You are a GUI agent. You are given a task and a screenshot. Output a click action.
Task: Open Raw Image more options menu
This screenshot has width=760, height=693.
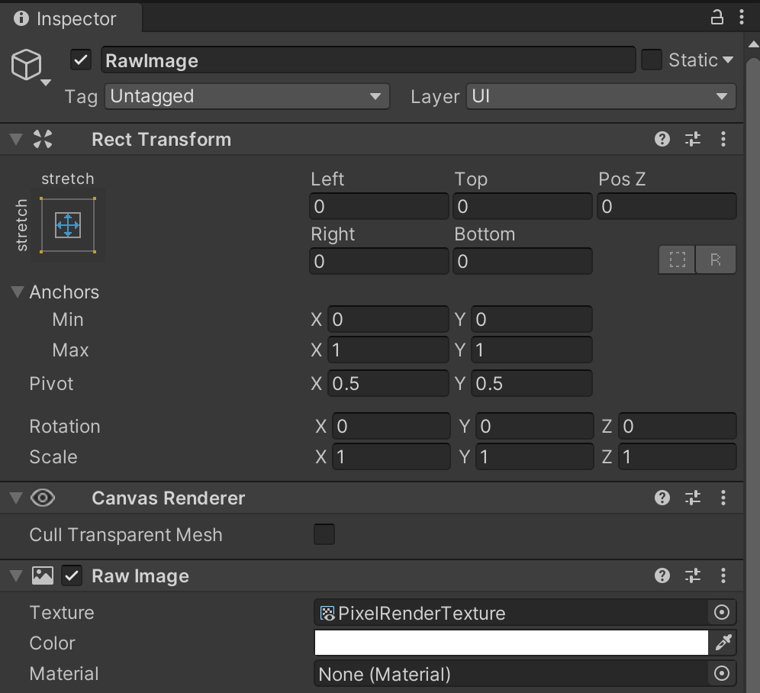point(723,575)
